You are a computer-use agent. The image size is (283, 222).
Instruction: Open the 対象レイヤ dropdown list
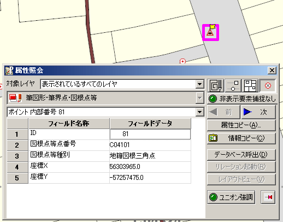(x=200, y=84)
